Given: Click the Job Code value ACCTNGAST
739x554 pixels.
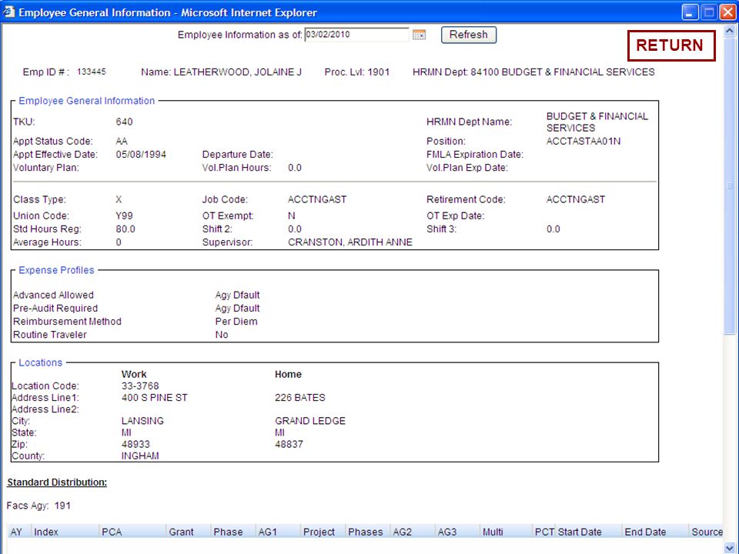Looking at the screenshot, I should 317,200.
